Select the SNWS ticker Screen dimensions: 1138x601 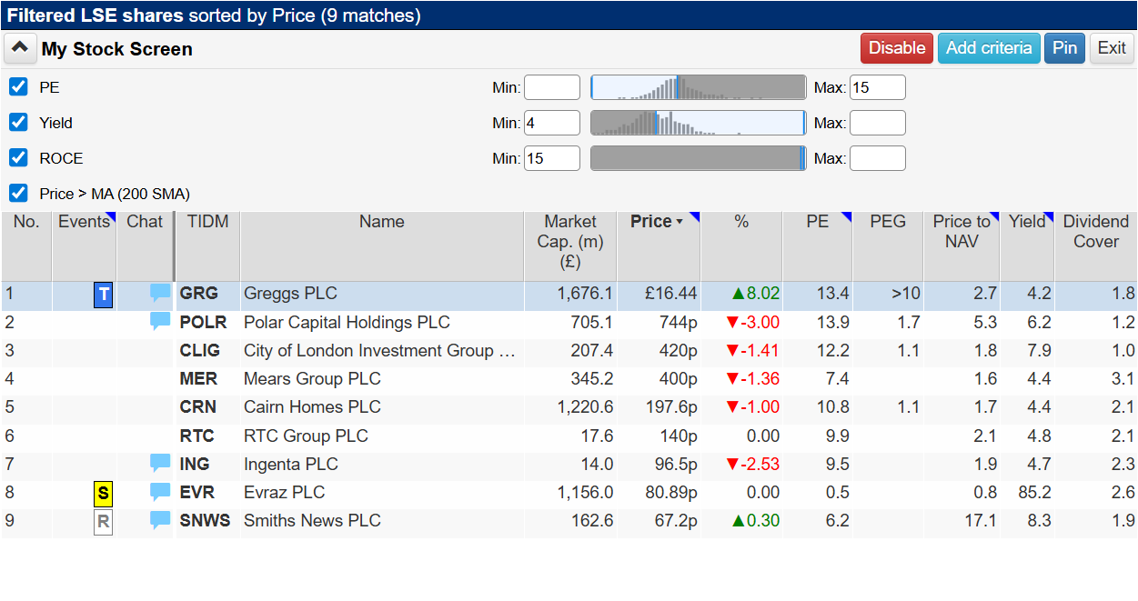pos(205,520)
